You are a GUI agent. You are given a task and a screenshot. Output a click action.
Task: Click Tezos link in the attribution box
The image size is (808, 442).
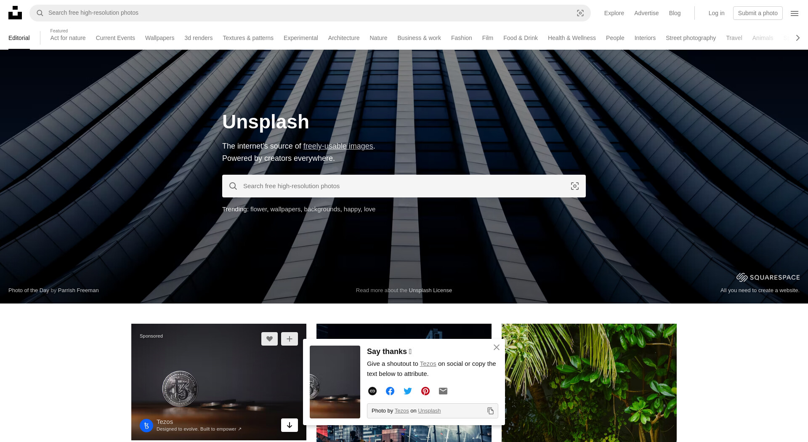(401, 411)
